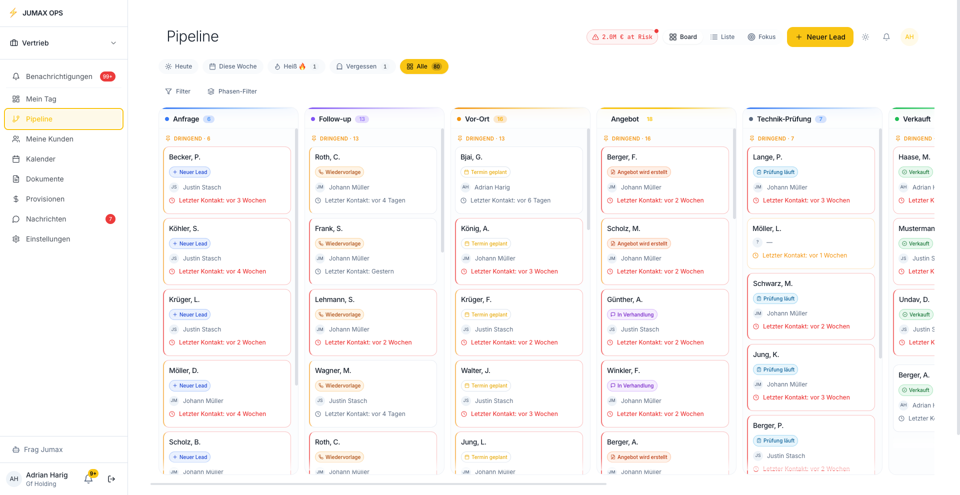Viewport: 960px width, 495px height.
Task: Switch to Liste view
Action: (x=722, y=37)
